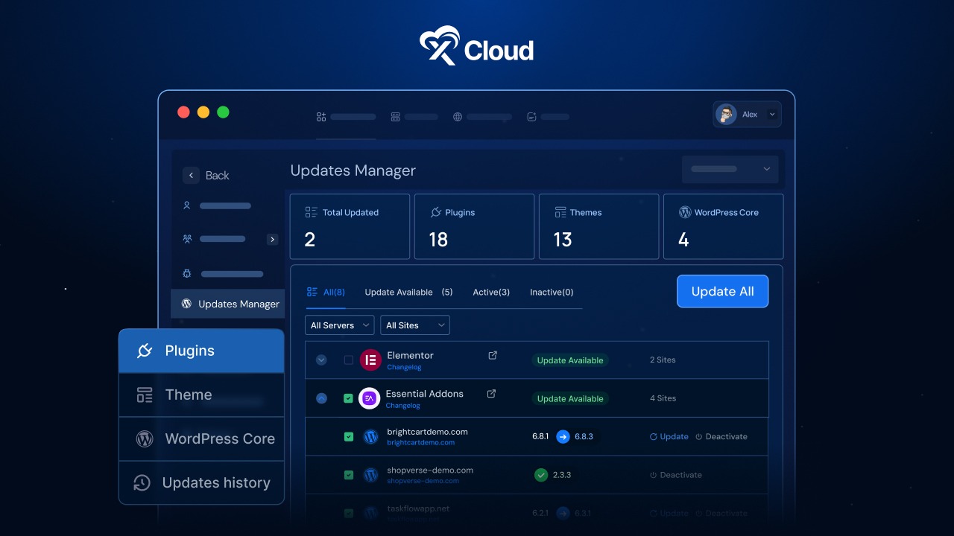Click the WordPress logo on the WordPress Core card
Screen dimensions: 954x536
point(685,212)
